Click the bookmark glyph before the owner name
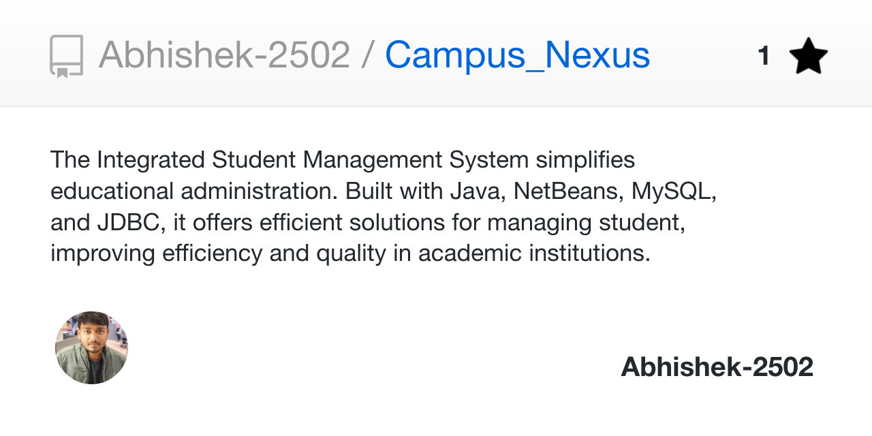 (x=66, y=54)
